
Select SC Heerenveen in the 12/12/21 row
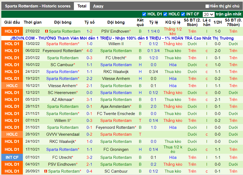pyautogui.click(x=62, y=92)
